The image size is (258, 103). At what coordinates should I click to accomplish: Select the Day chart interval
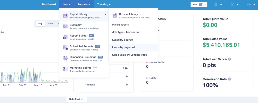40,23
